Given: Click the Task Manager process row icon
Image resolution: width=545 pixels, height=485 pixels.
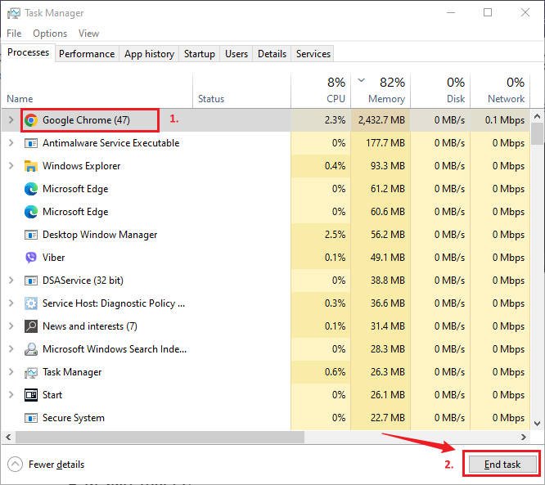Looking at the screenshot, I should click(31, 372).
